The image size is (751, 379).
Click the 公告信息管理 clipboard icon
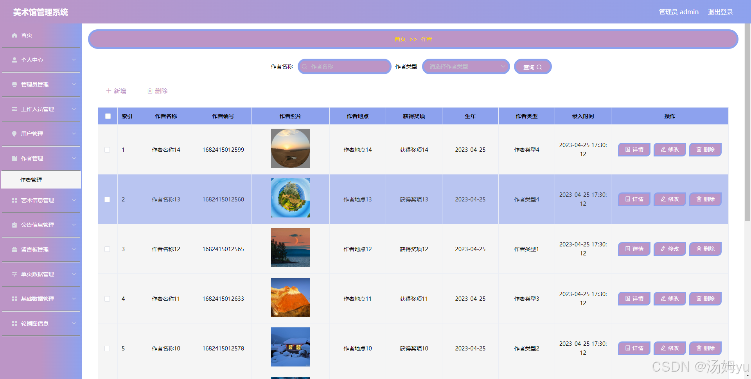click(14, 225)
